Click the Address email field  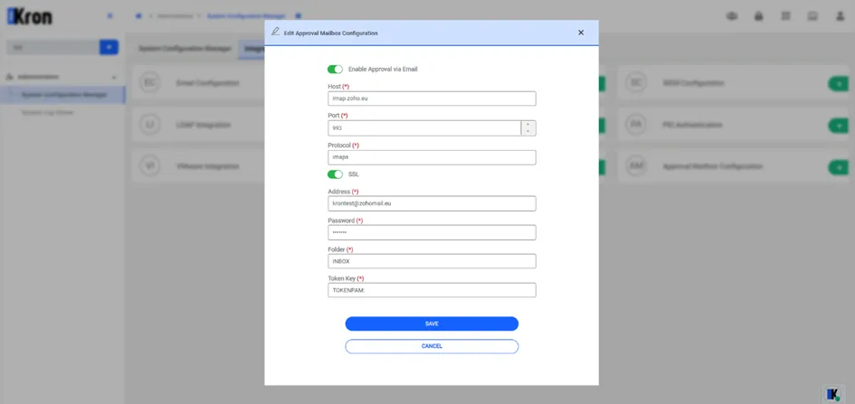[x=432, y=203]
